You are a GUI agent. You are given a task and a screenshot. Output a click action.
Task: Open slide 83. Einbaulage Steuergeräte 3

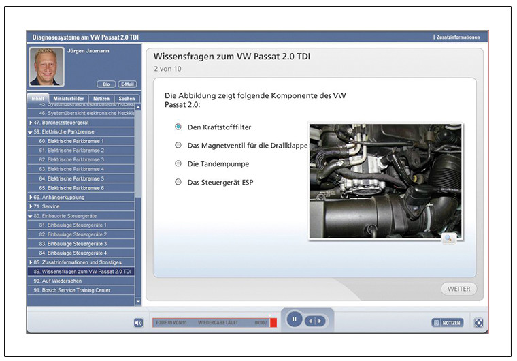coord(81,244)
